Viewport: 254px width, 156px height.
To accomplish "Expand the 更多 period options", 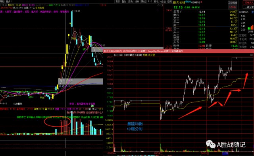I will coord(9,2).
